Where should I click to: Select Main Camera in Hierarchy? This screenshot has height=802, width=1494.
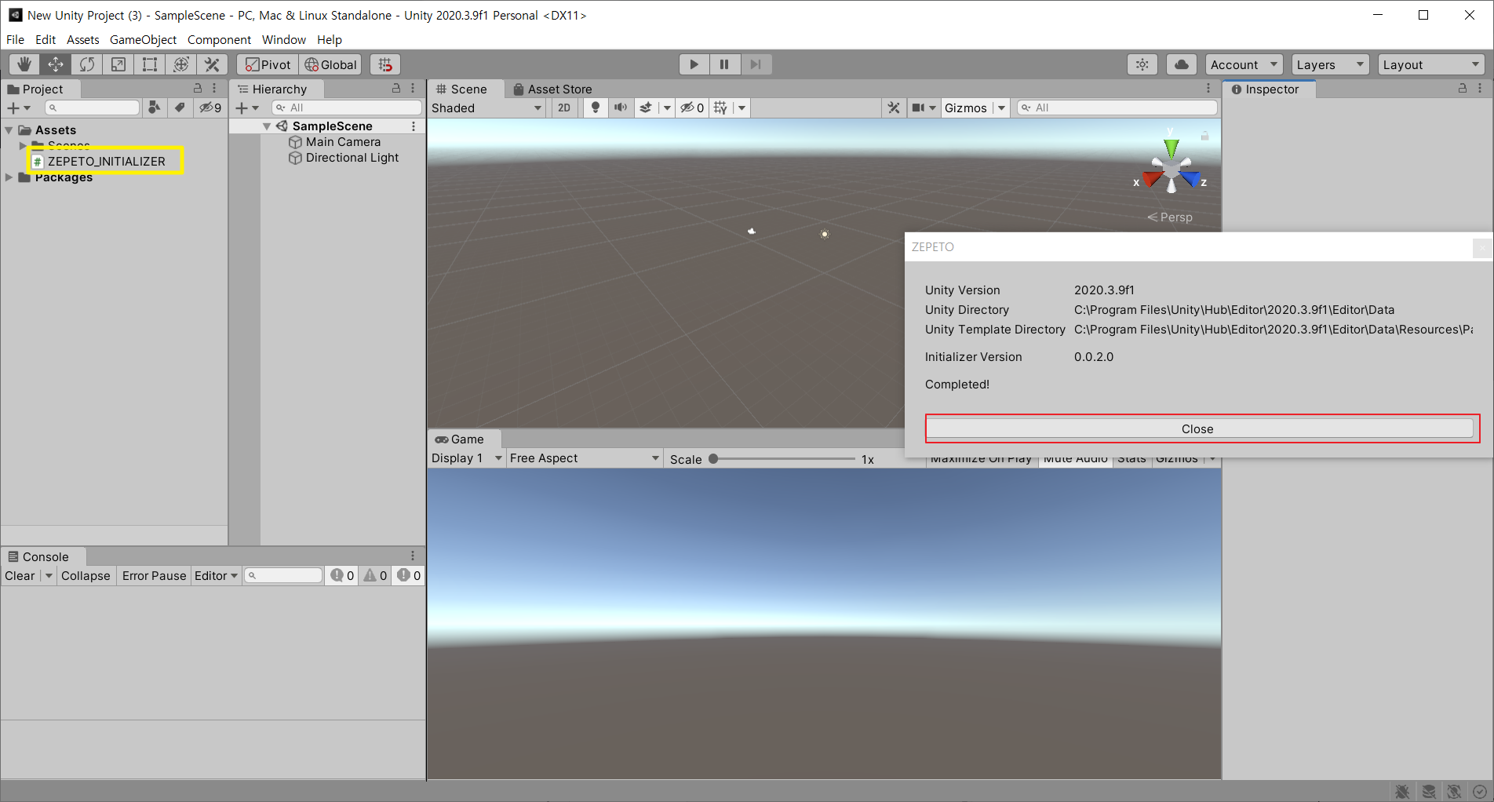point(343,142)
